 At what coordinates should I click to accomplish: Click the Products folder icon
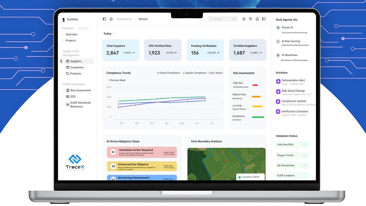68,74
